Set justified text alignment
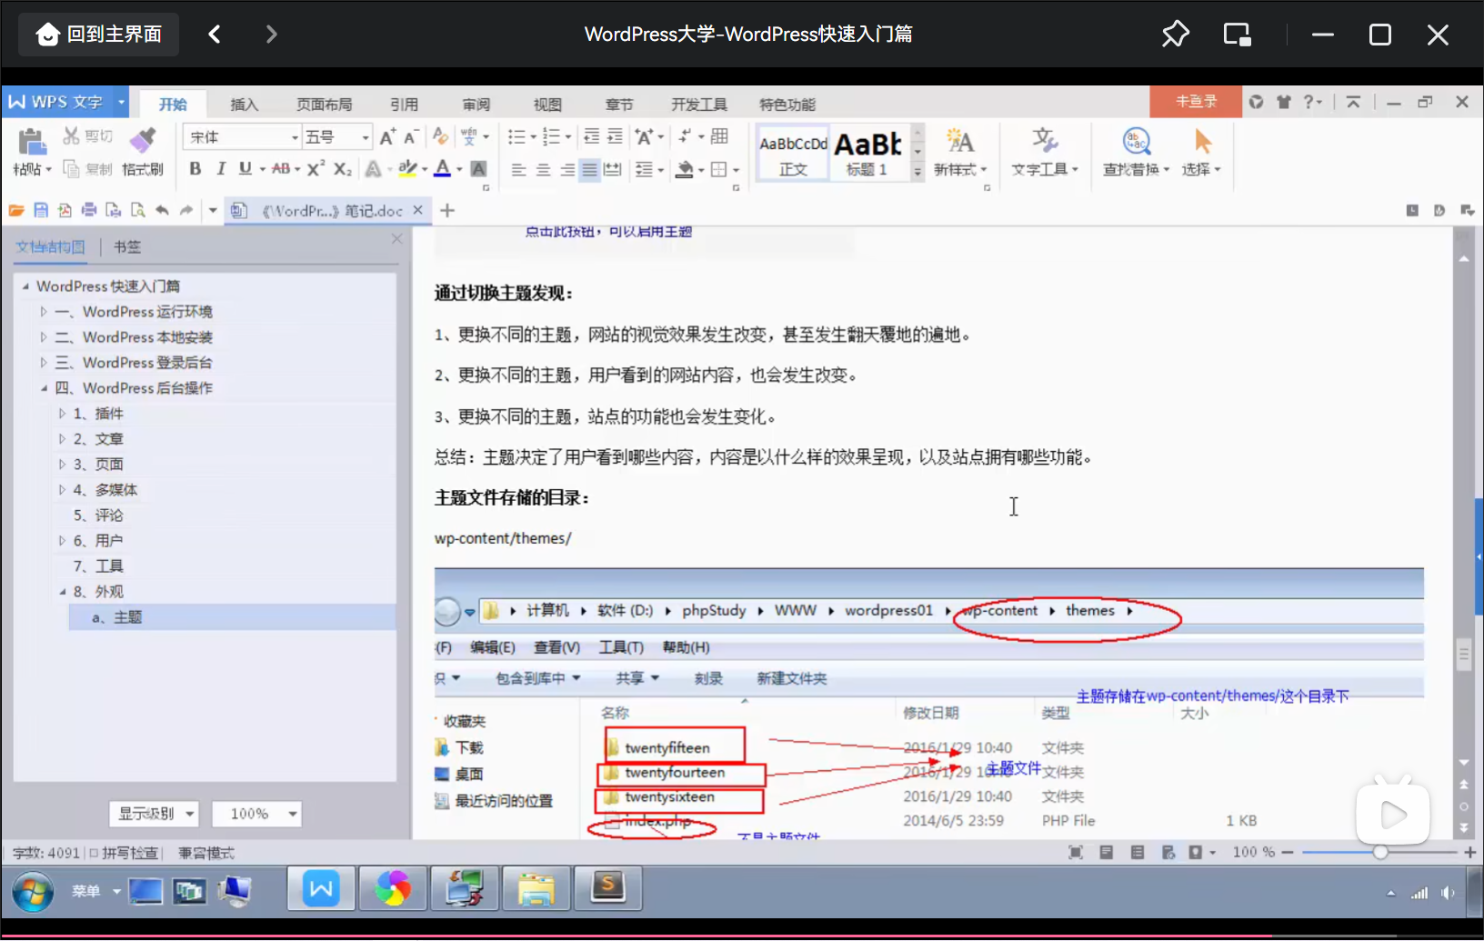Viewport: 1484px width, 941px height. point(590,170)
